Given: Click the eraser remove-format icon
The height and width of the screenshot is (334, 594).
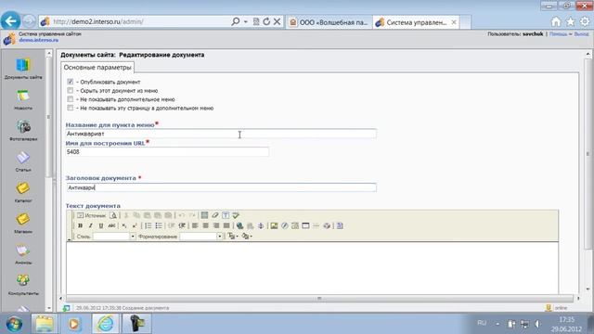Looking at the screenshot, I should point(215,215).
